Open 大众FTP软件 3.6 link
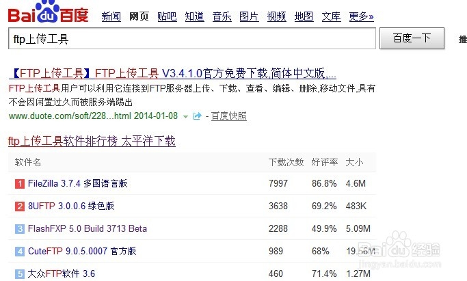467x281 pixels. (x=62, y=273)
